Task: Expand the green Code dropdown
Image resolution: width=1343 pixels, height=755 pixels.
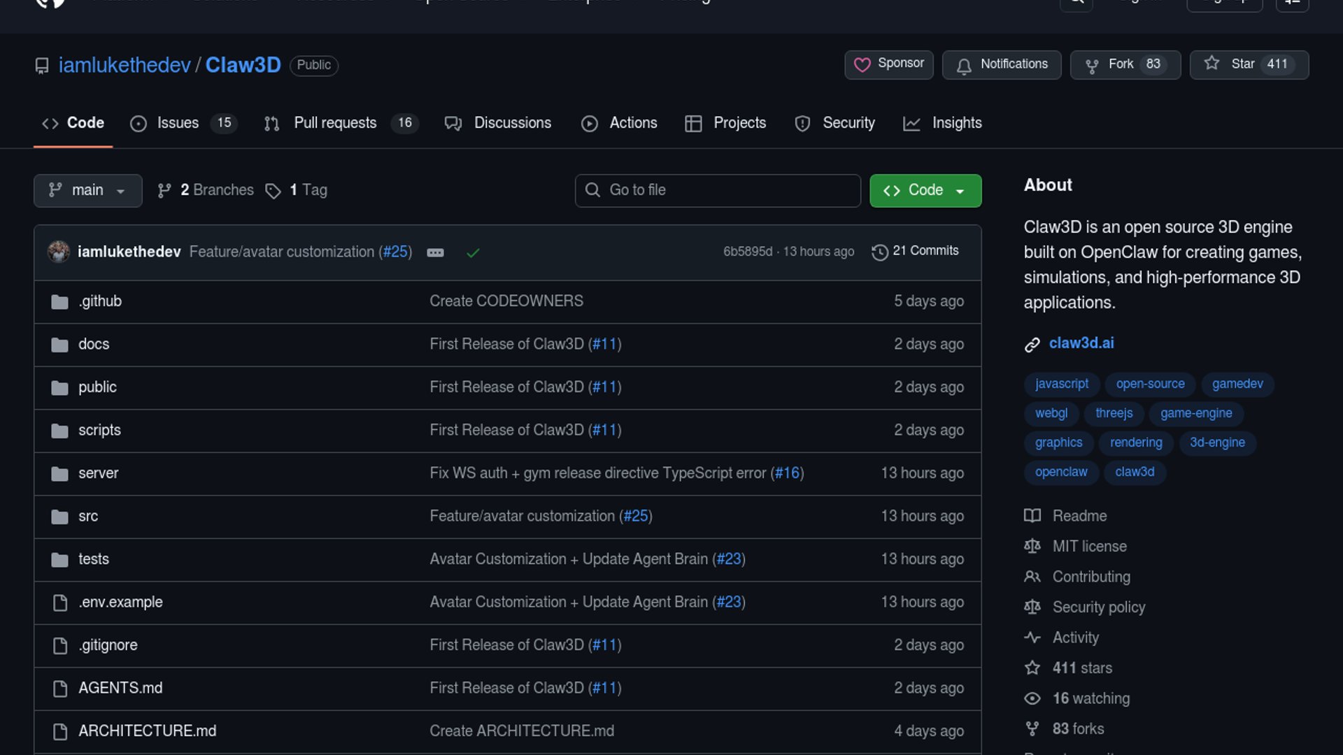Action: pos(925,190)
